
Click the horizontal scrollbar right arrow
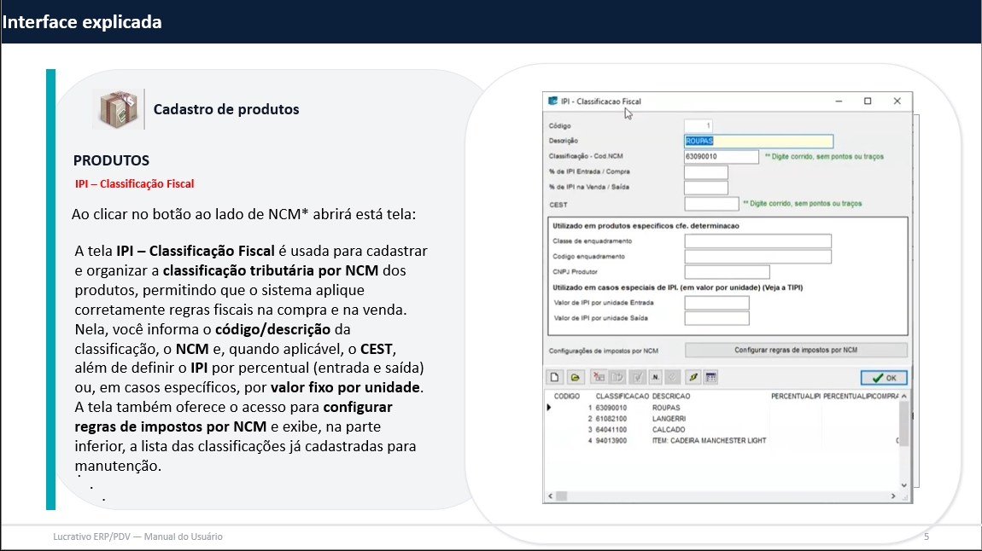pyautogui.click(x=894, y=496)
